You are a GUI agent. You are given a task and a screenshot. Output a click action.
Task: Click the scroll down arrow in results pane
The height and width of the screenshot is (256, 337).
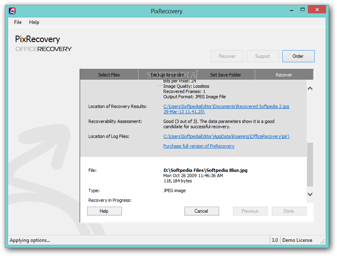tap(310, 194)
